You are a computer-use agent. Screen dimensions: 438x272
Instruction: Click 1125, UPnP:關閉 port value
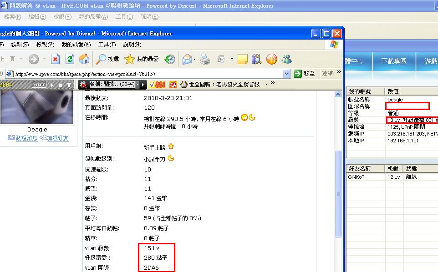(406, 127)
